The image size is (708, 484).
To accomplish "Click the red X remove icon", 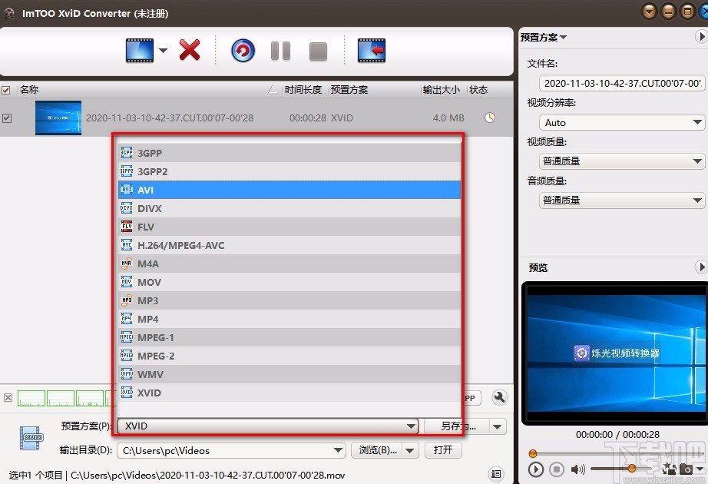I will pos(189,50).
